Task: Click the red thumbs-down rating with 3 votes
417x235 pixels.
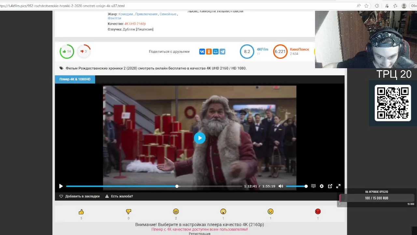Action: [84, 51]
